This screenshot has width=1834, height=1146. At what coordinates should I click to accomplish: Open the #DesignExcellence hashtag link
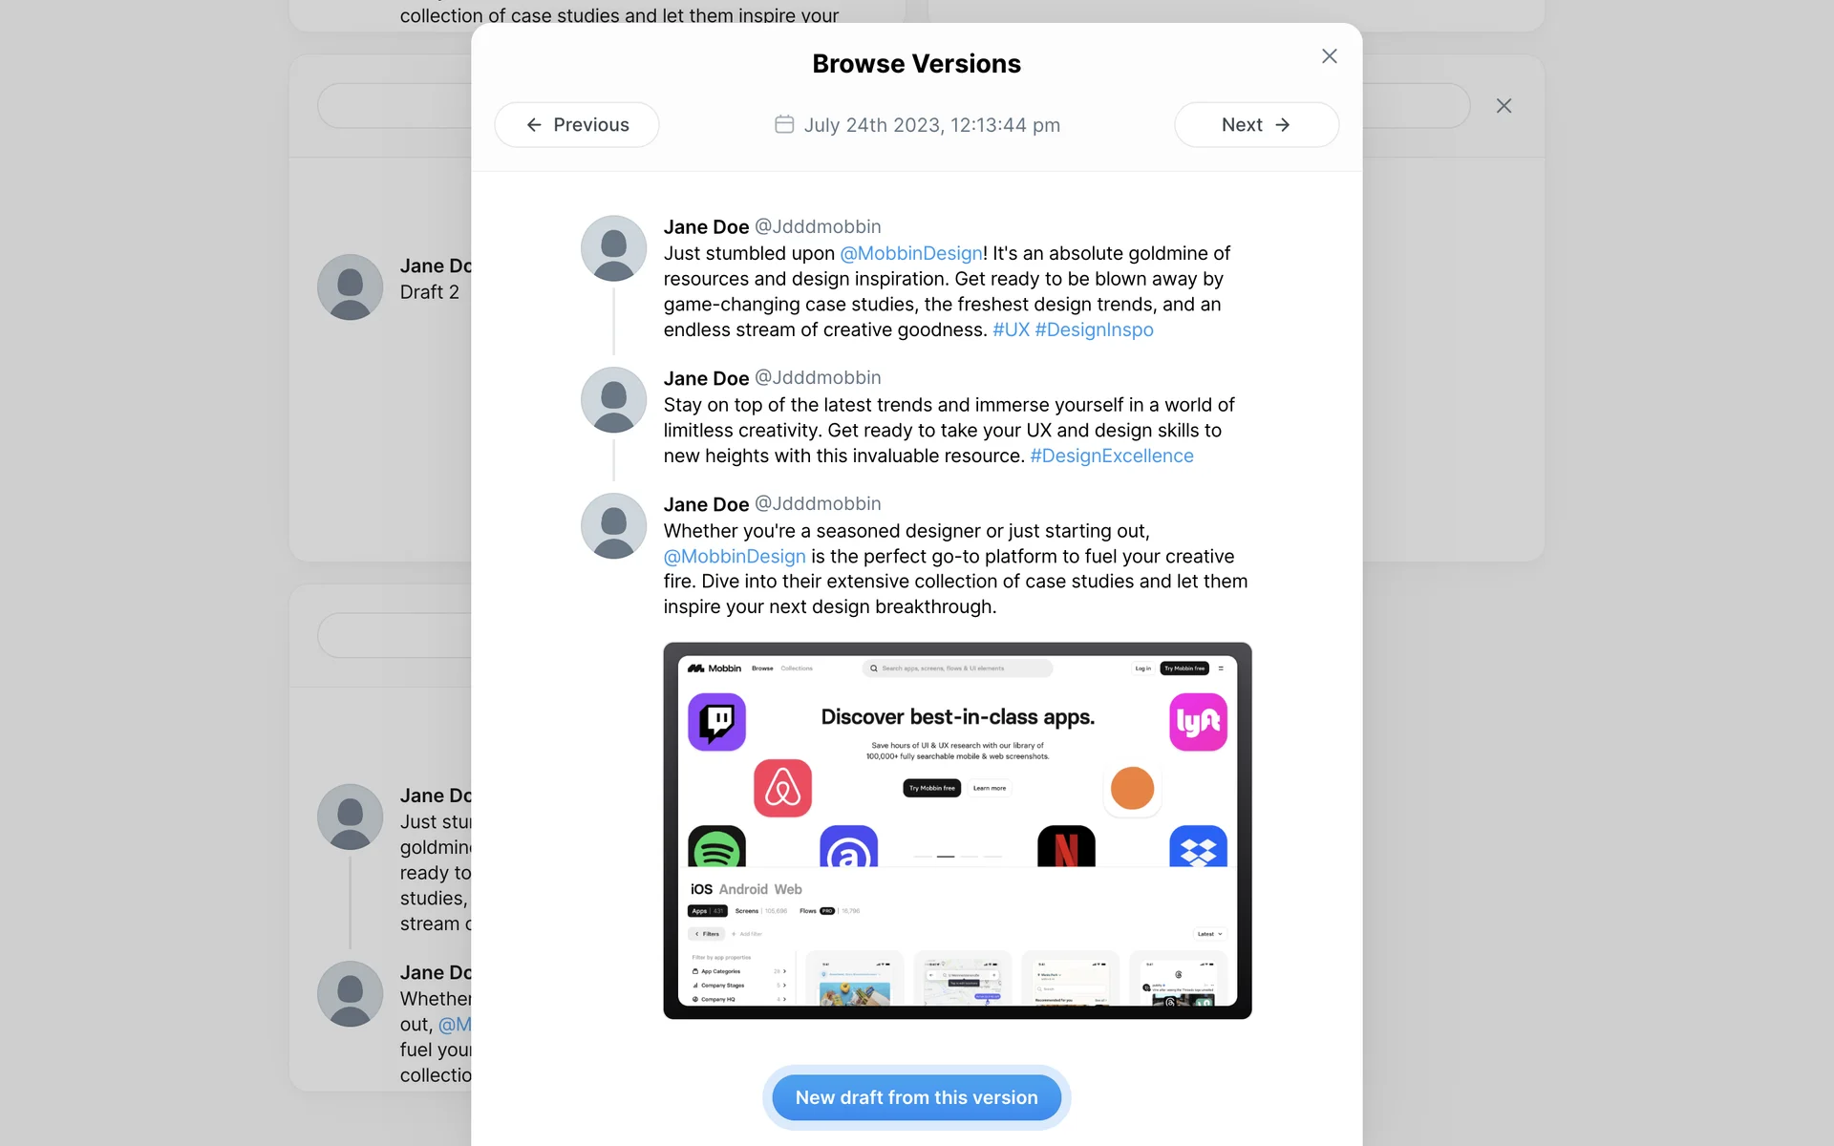click(x=1111, y=456)
